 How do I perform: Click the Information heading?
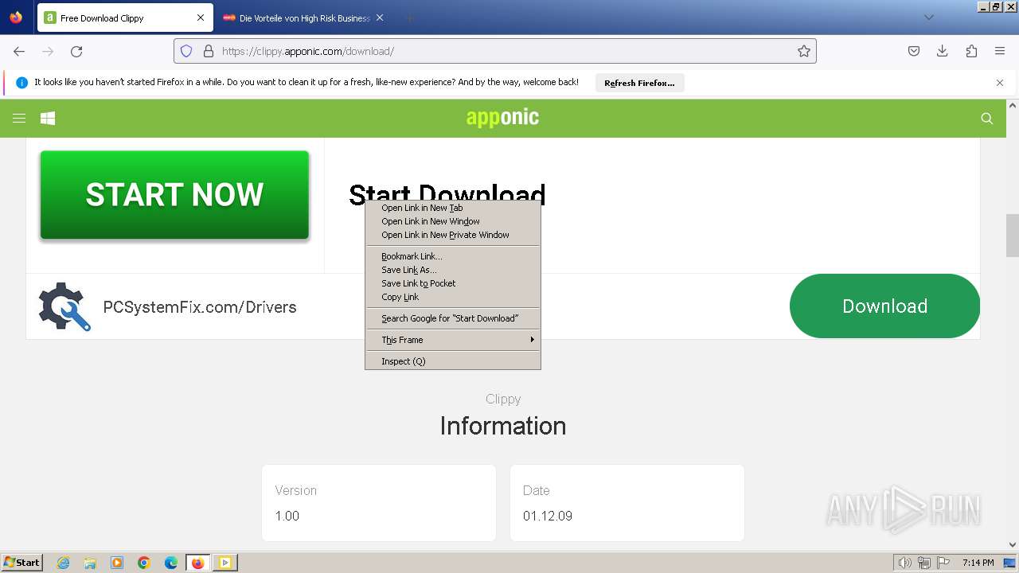click(503, 426)
